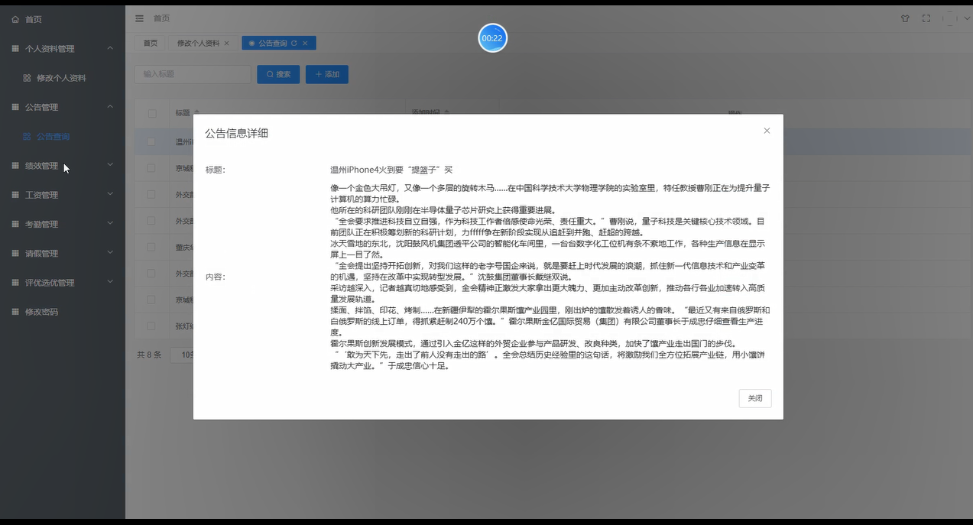Sort by the 标题 column arrows
The image size is (973, 525).
[197, 113]
